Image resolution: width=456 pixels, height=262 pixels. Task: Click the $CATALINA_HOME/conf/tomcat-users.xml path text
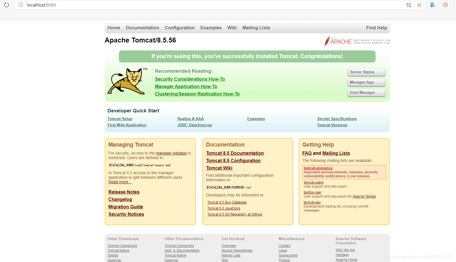[x=140, y=165]
